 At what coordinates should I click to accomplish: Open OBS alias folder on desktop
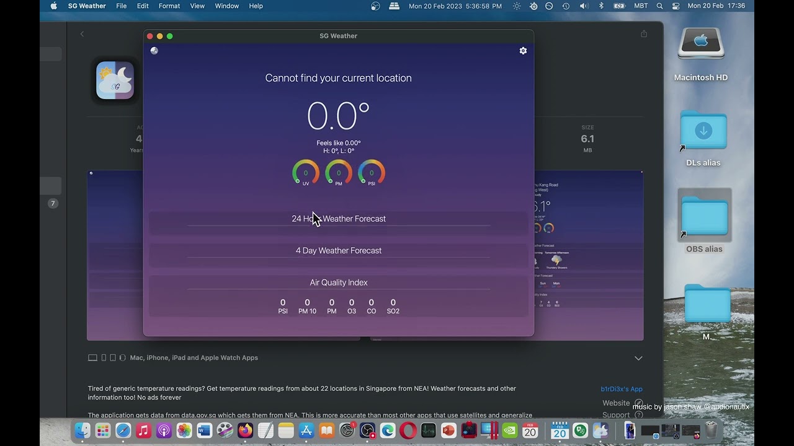tap(704, 221)
